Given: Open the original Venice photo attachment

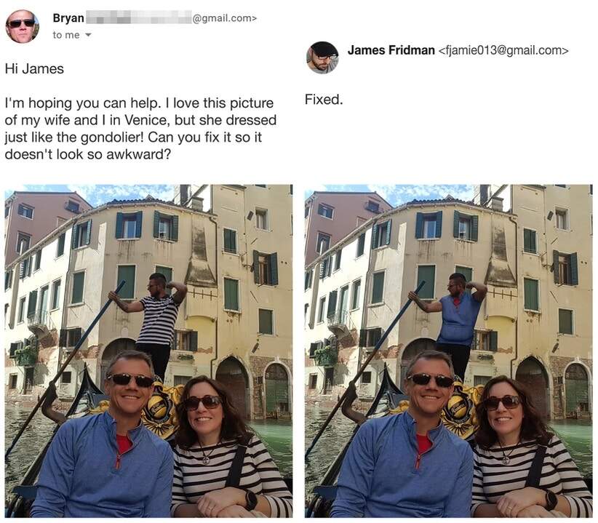Looking at the screenshot, I should [148, 351].
